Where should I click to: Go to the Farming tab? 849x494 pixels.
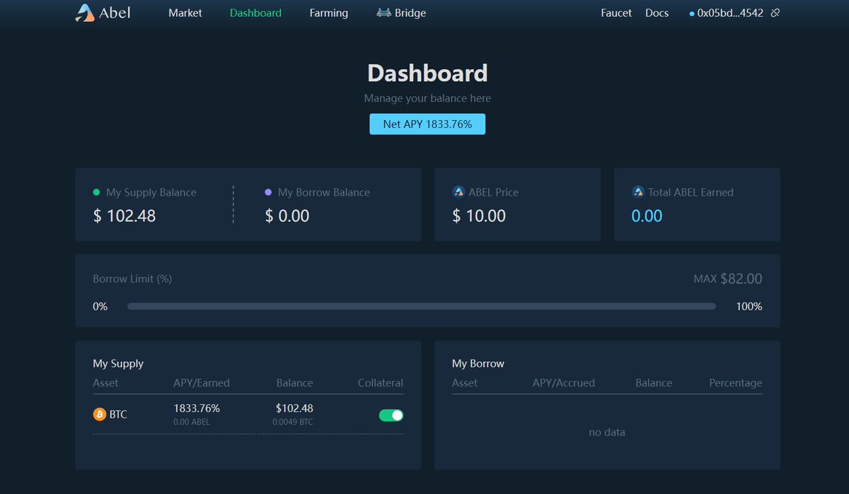pyautogui.click(x=329, y=13)
